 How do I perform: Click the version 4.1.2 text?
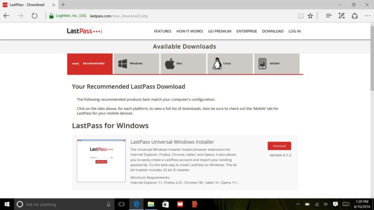click(x=280, y=155)
